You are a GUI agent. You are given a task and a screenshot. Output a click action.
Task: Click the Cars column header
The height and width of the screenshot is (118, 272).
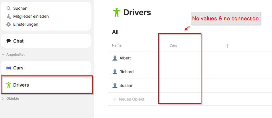173,45
